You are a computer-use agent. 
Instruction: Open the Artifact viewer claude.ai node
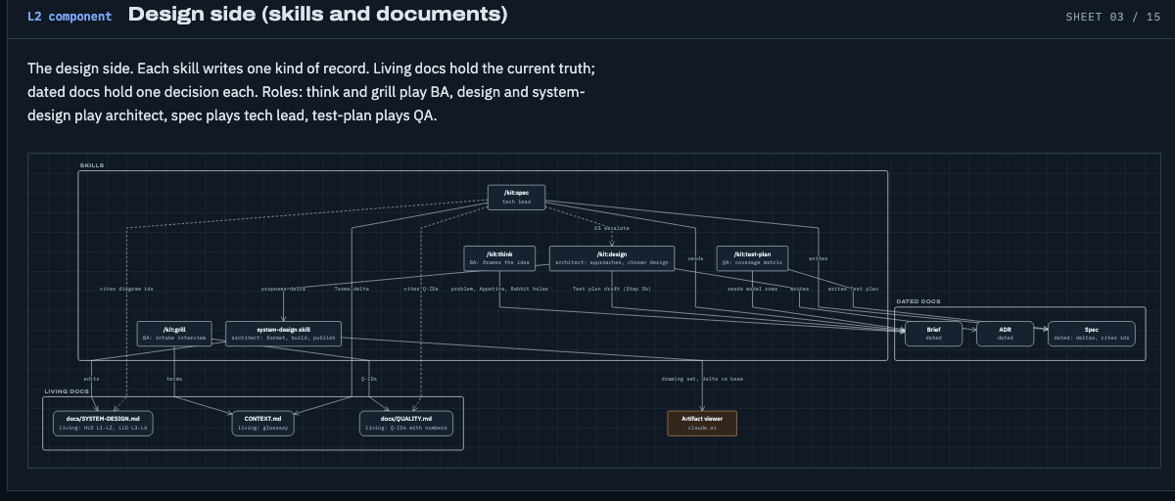point(701,423)
